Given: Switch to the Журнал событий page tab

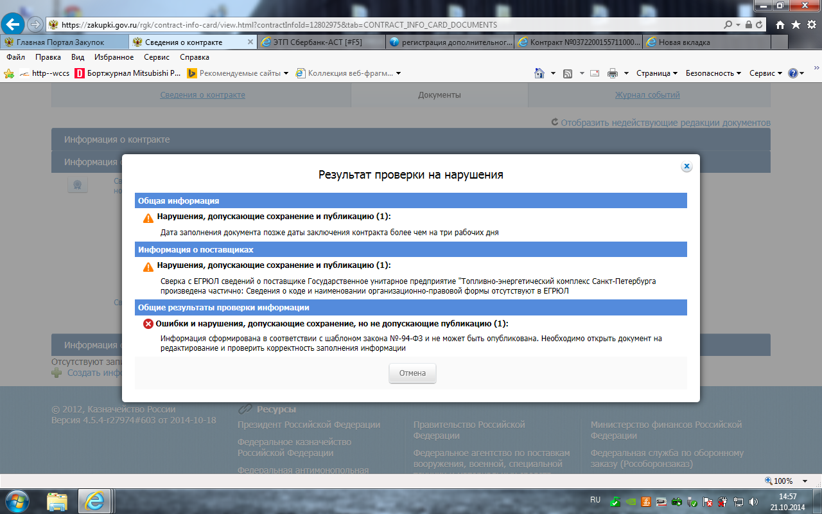Looking at the screenshot, I should coord(647,95).
